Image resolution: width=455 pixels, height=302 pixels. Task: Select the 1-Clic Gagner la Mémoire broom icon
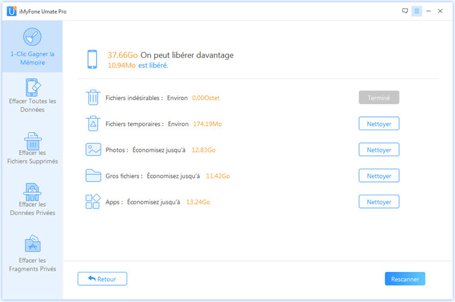[32, 37]
